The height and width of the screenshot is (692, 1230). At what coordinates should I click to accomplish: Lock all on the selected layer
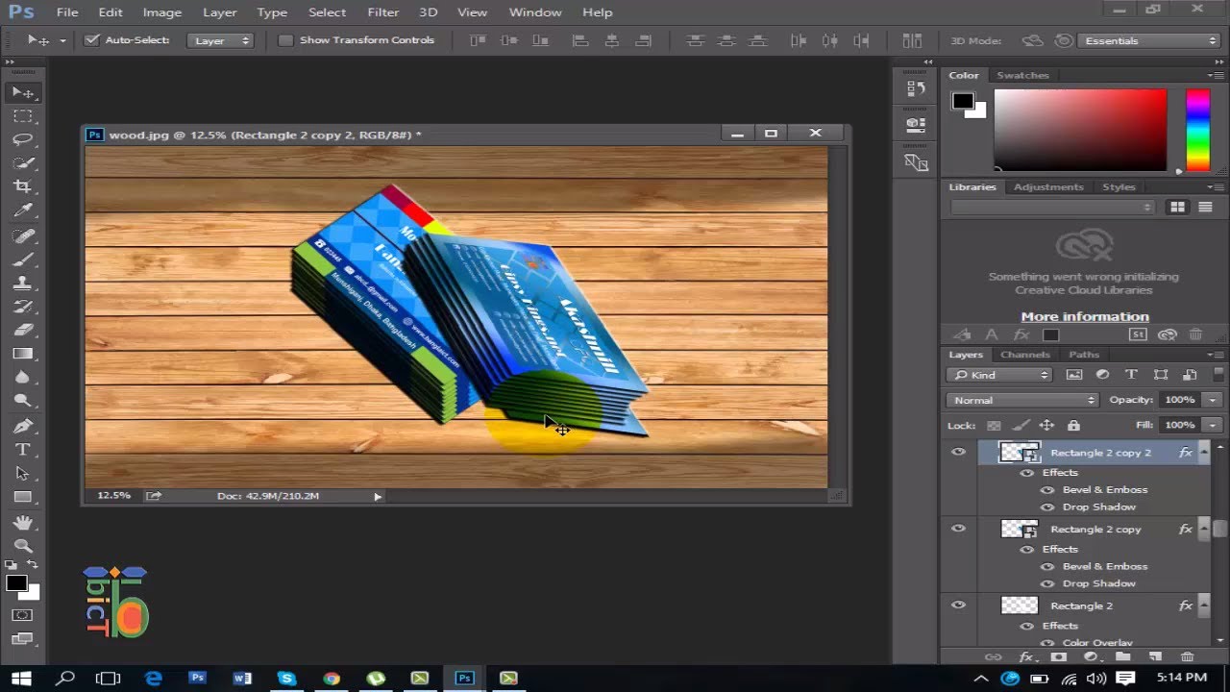[1073, 425]
